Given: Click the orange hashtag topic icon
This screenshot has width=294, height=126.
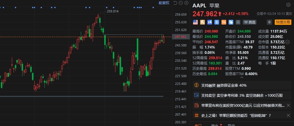Looking at the screenshot, I should (197, 115).
